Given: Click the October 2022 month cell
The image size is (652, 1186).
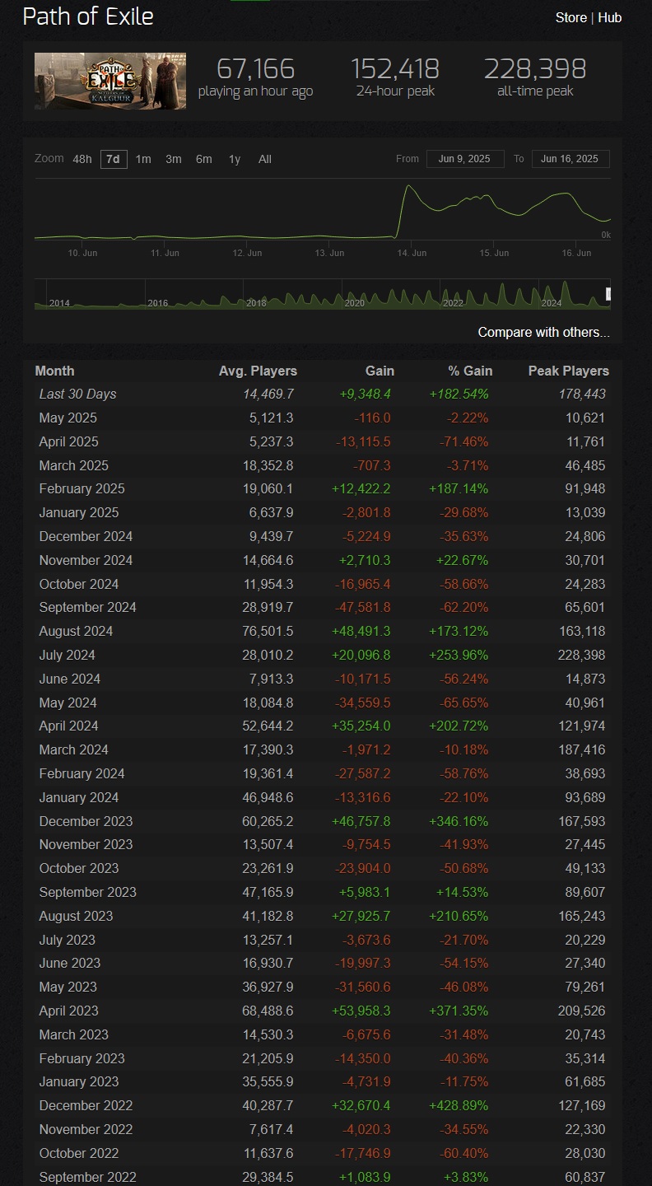Looking at the screenshot, I should pyautogui.click(x=79, y=1153).
